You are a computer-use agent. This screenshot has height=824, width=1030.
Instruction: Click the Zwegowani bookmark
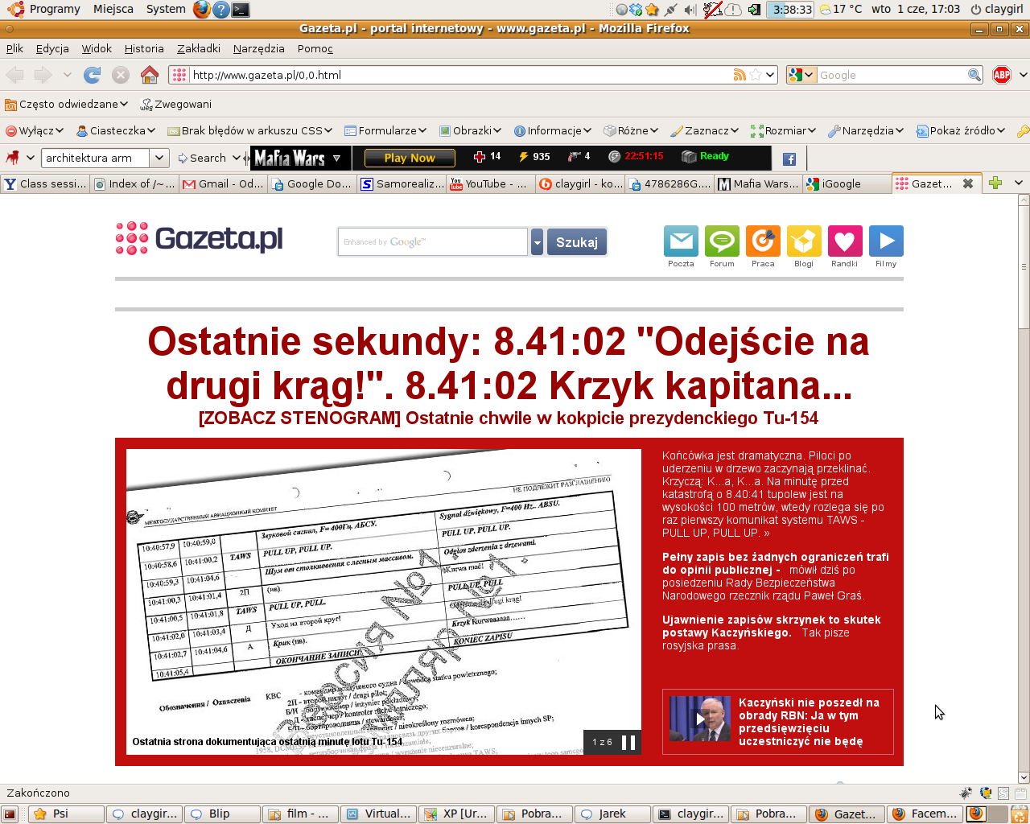click(175, 104)
